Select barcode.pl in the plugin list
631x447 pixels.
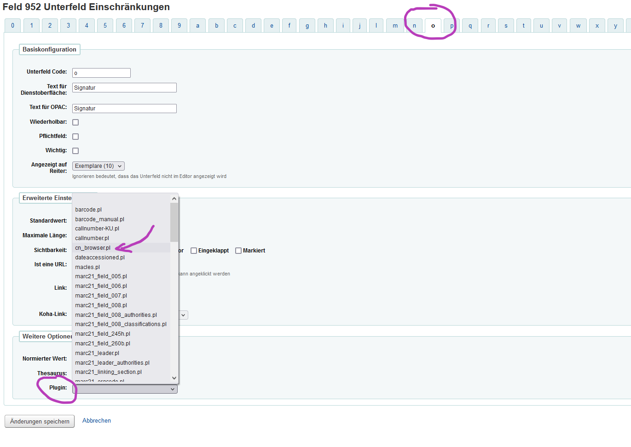point(88,210)
